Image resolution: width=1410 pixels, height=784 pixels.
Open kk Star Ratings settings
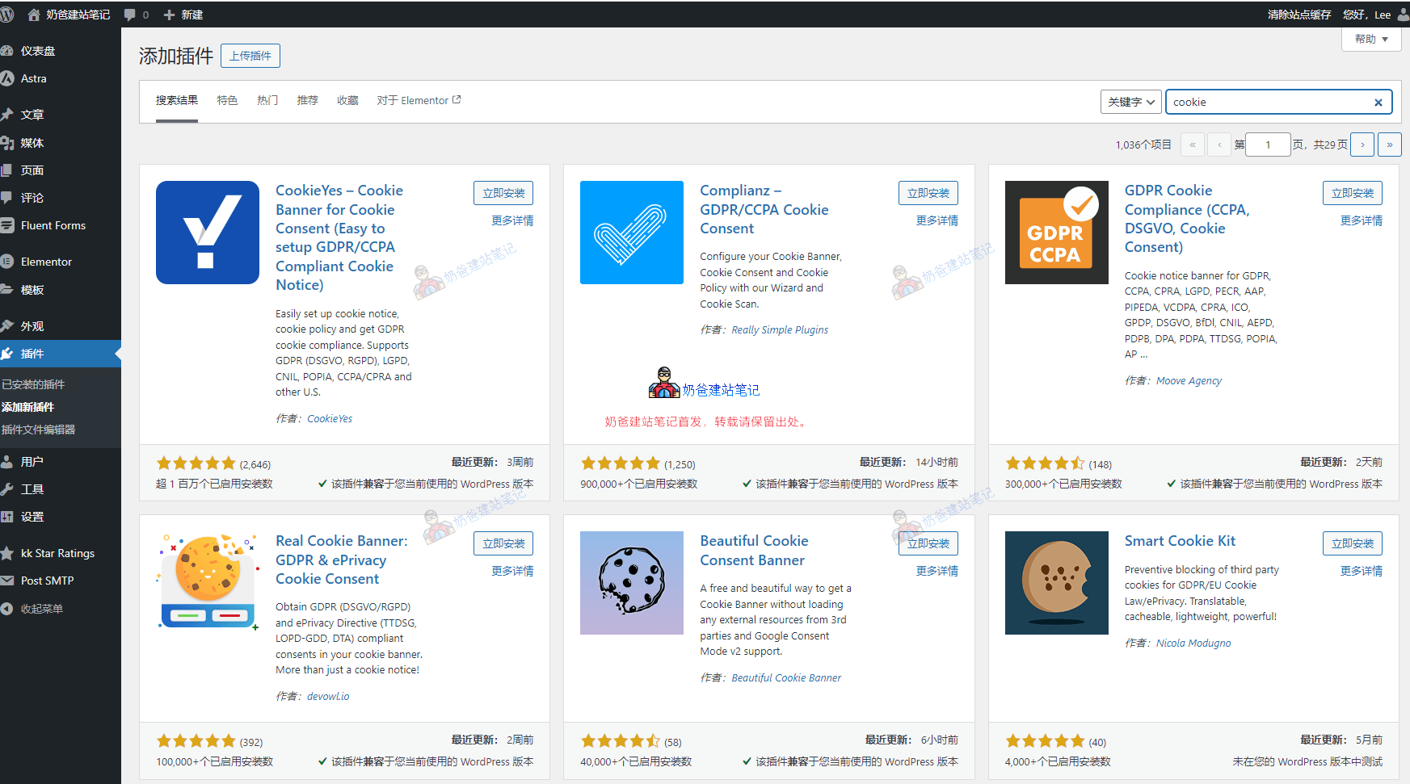57,553
